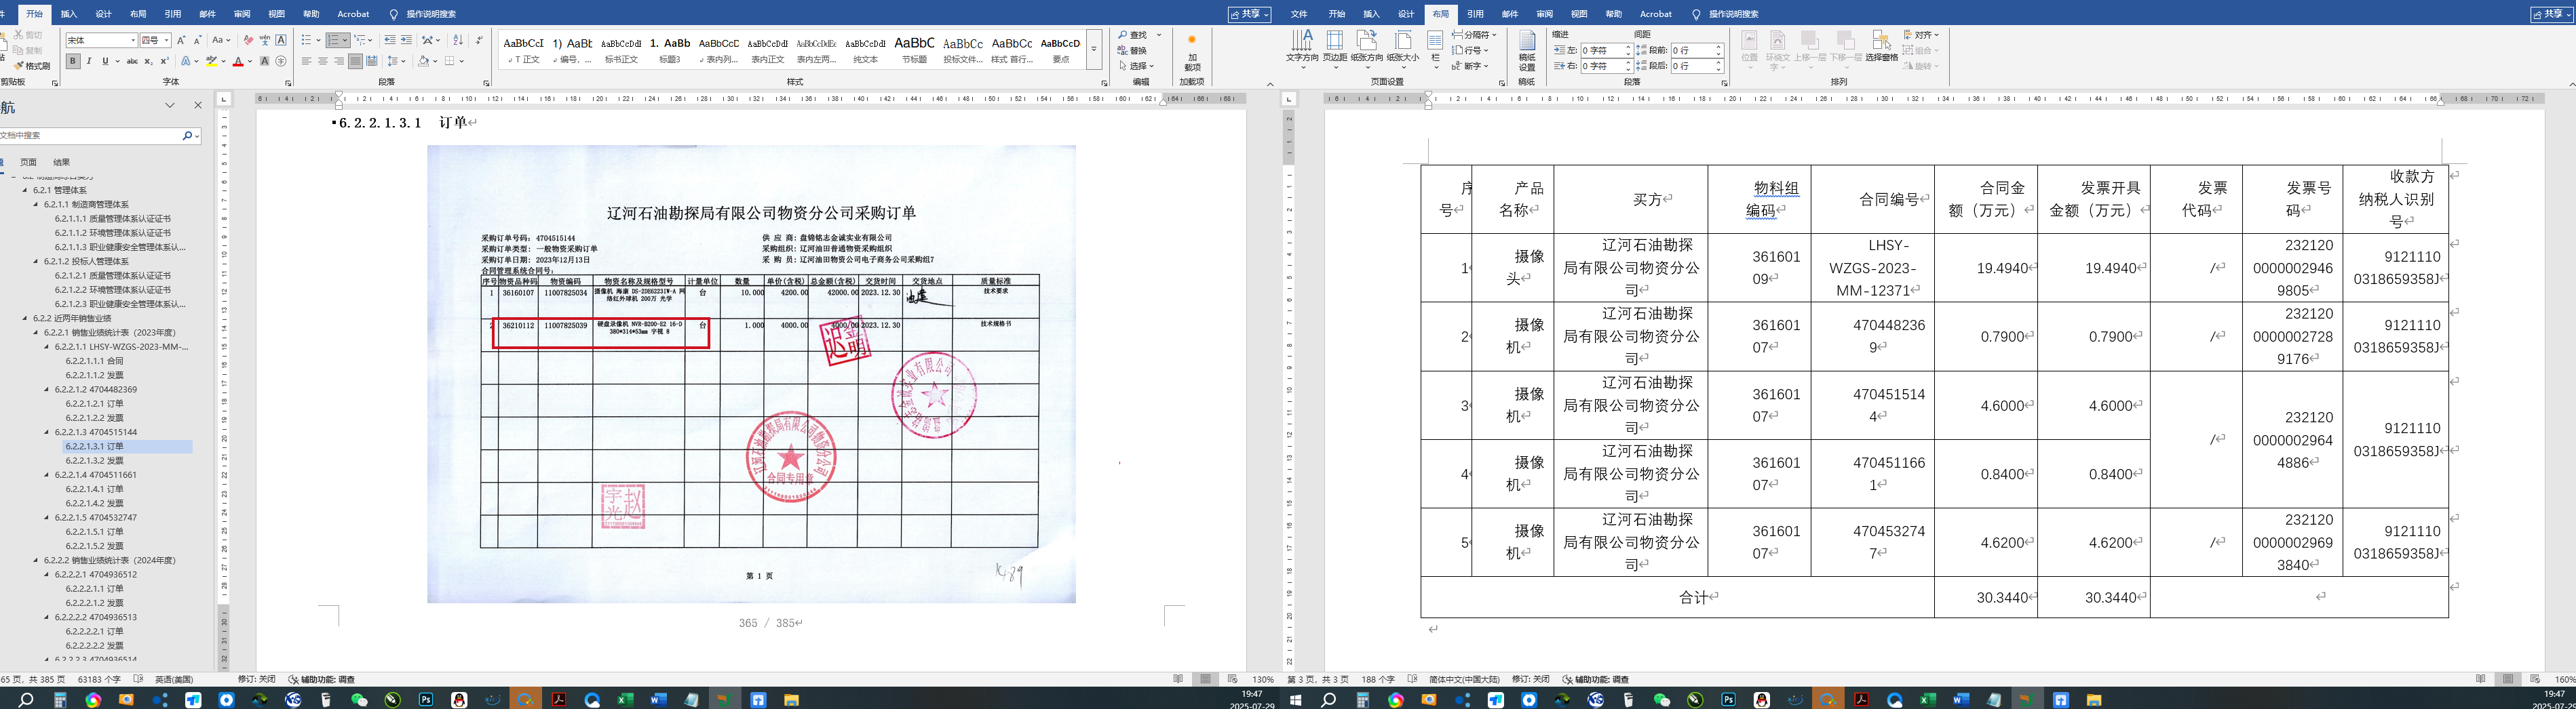
Task: Apply the 节标题 style from the gallery
Action: coord(914,49)
